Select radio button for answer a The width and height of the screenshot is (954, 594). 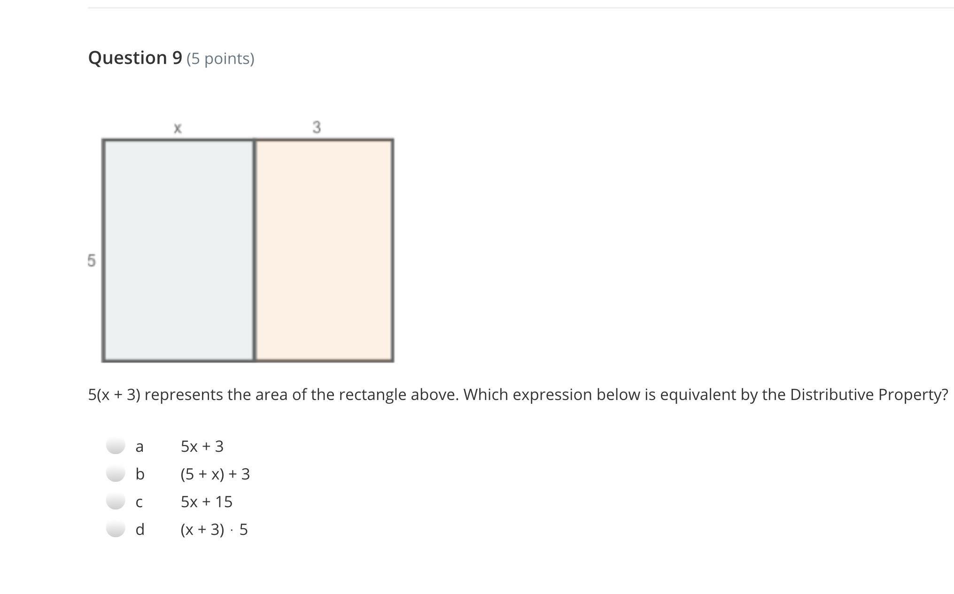tap(116, 445)
